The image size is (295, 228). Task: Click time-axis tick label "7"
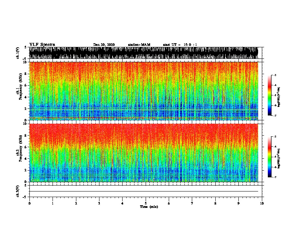pos(192,203)
